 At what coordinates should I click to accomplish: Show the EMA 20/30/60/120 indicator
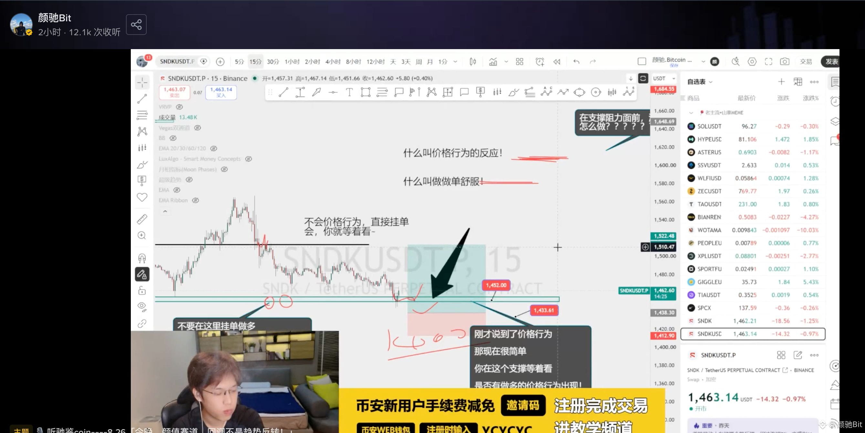click(214, 148)
